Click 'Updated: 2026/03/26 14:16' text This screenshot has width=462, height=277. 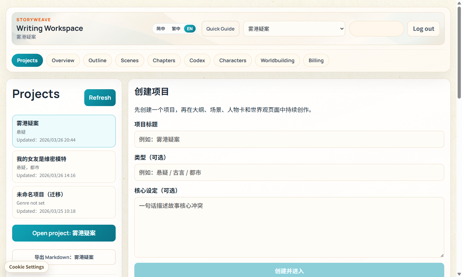click(46, 175)
